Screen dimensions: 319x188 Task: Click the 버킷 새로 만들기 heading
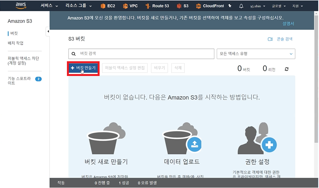(x=106, y=162)
